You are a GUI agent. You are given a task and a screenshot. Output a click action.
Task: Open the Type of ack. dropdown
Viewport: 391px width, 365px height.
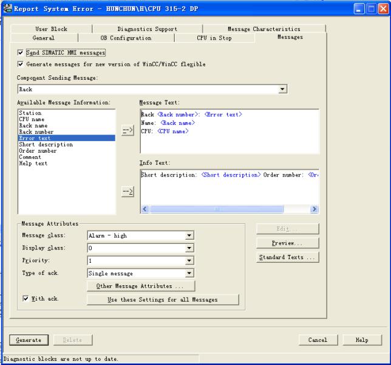click(189, 274)
